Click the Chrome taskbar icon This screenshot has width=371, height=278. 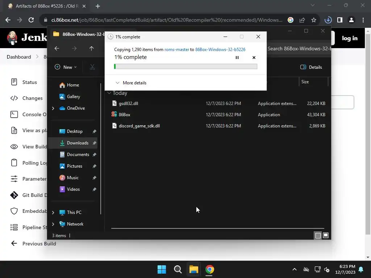pos(209,269)
